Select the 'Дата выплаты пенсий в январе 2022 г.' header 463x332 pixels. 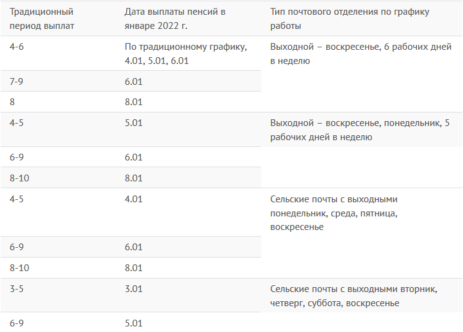(175, 19)
